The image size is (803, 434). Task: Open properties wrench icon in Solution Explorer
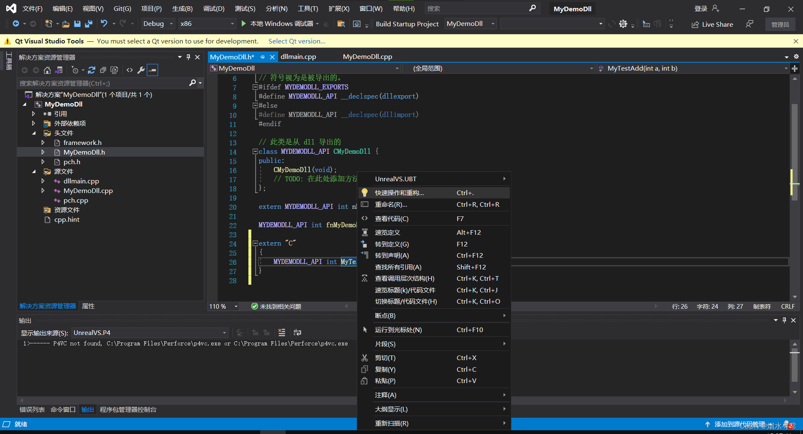point(141,70)
